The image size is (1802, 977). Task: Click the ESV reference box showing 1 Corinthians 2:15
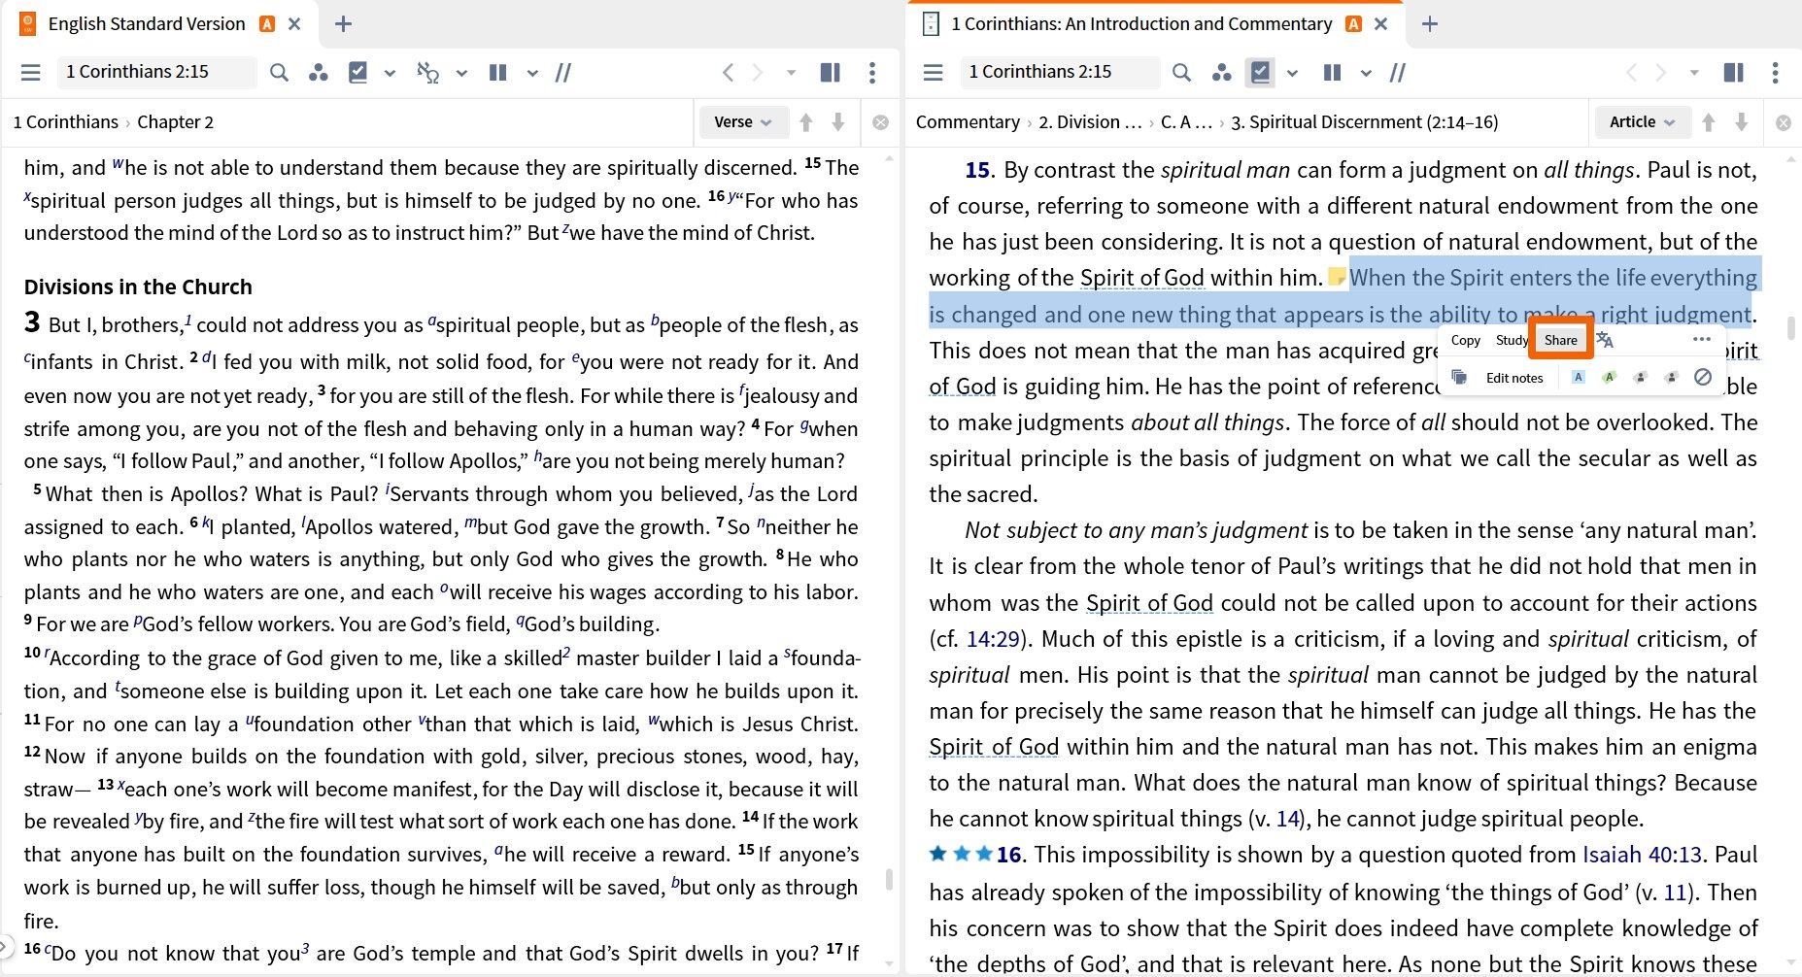157,72
